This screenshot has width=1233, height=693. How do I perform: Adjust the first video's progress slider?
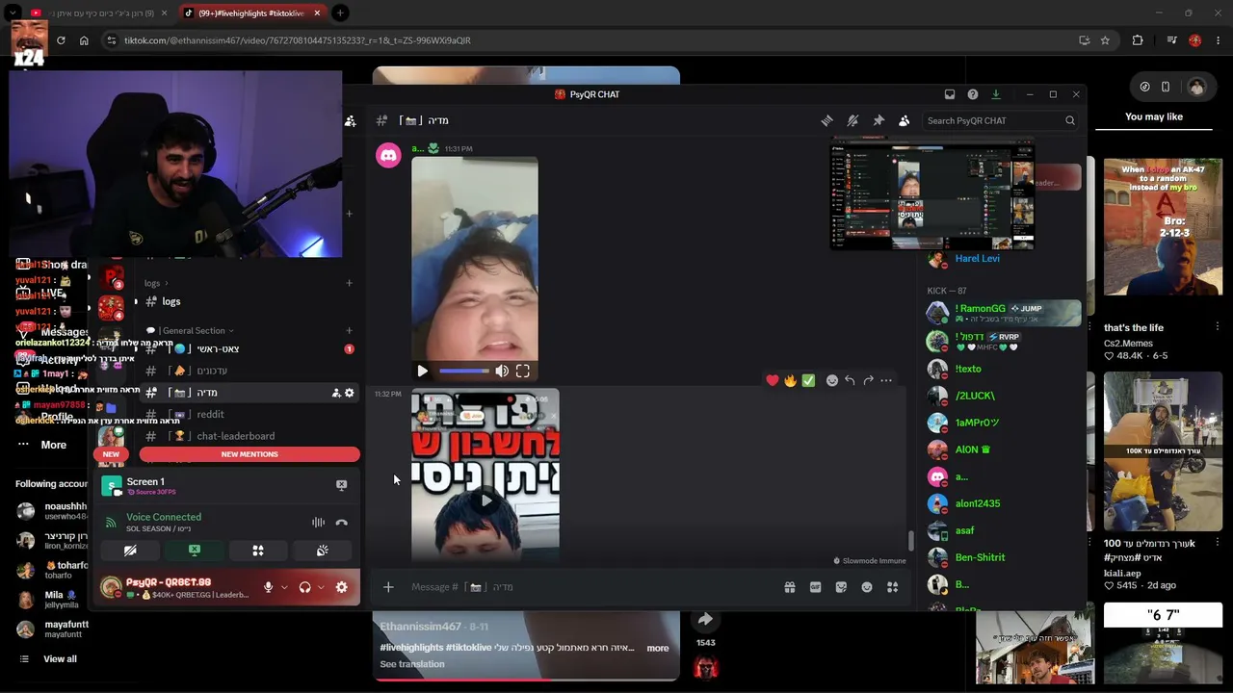(x=464, y=371)
